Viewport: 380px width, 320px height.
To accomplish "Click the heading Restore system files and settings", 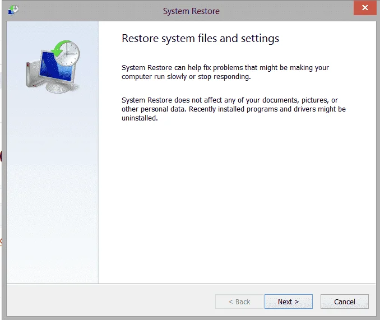I will pos(200,39).
